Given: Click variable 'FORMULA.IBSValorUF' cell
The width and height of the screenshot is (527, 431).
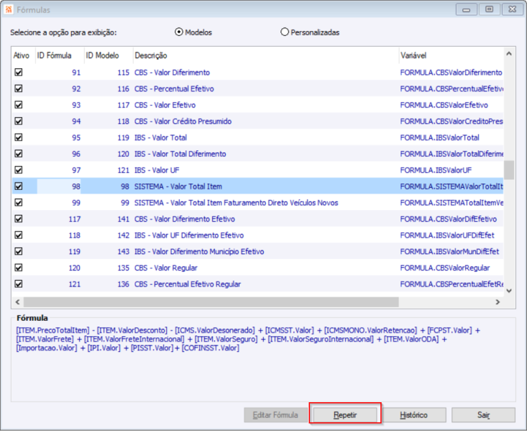Looking at the screenshot, I should [436, 170].
